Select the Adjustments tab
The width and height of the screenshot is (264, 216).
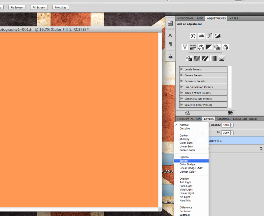tap(216, 18)
